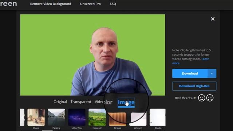This screenshot has width=233, height=131.
Task: Open Remove Video Background menu item
Action: click(51, 4)
